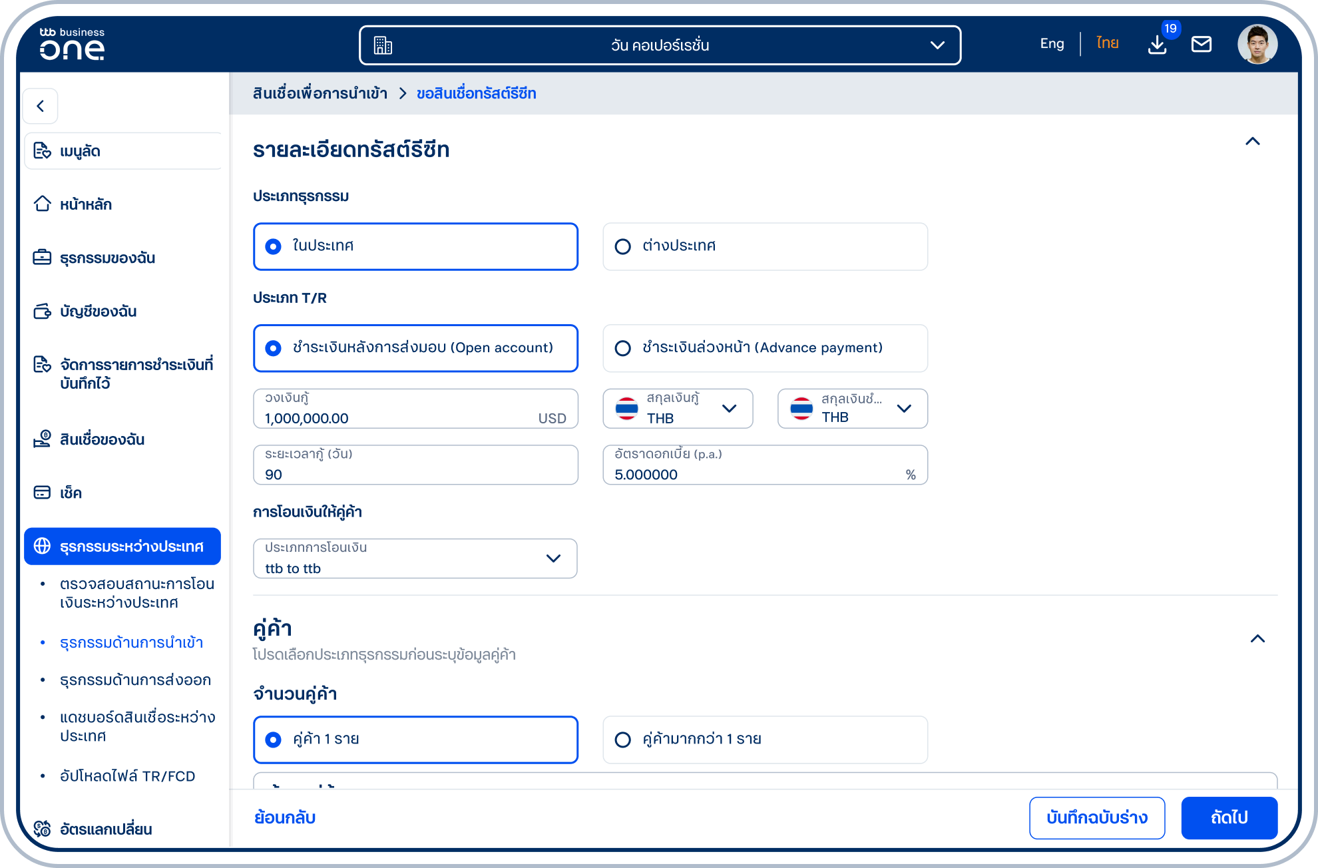Open อัตราแลกเปลี่ยน exchange rate icon
Viewport: 1318px width, 868px height.
coord(43,829)
